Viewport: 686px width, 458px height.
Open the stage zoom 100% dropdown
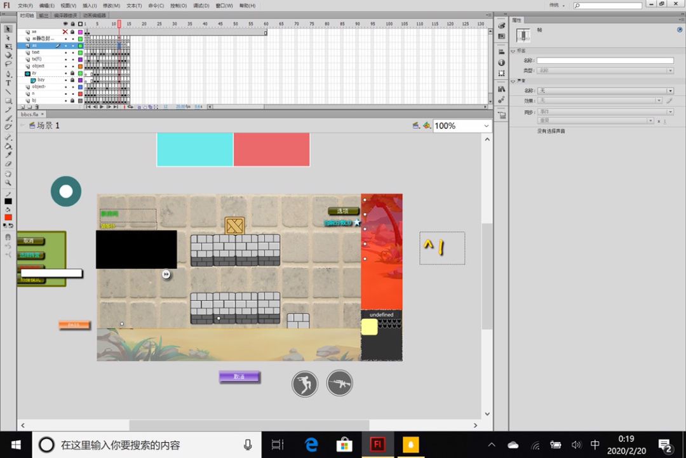pos(486,126)
